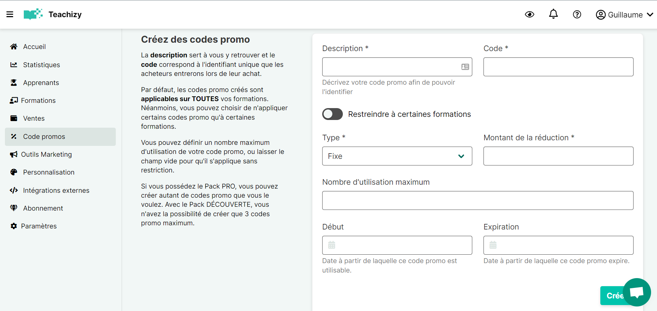The image size is (657, 311).
Task: Open Intégrations externes page
Action: 56,190
